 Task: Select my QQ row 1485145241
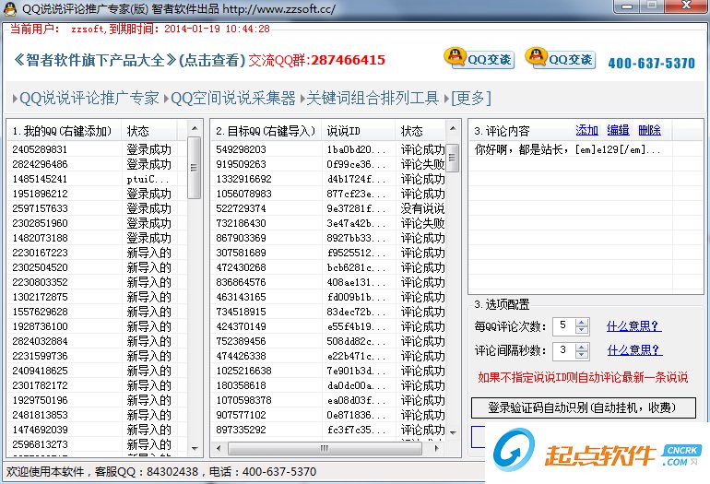pos(97,179)
